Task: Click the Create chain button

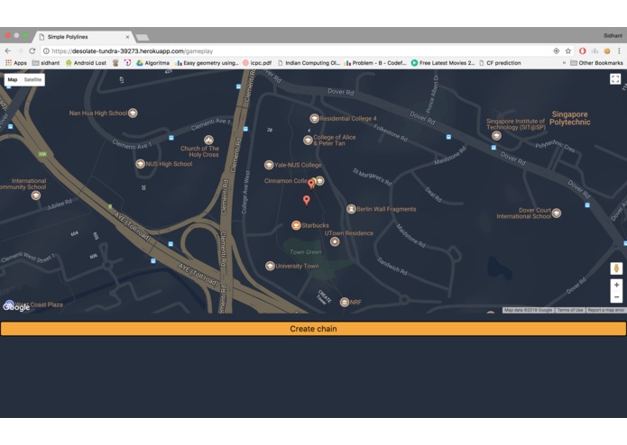Action: tap(313, 329)
